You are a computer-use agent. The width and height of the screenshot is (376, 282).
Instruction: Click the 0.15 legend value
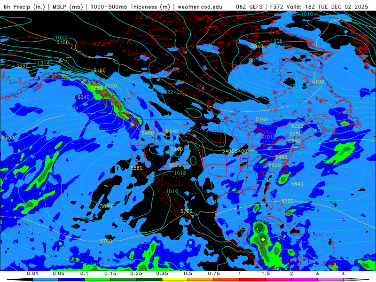110,274
